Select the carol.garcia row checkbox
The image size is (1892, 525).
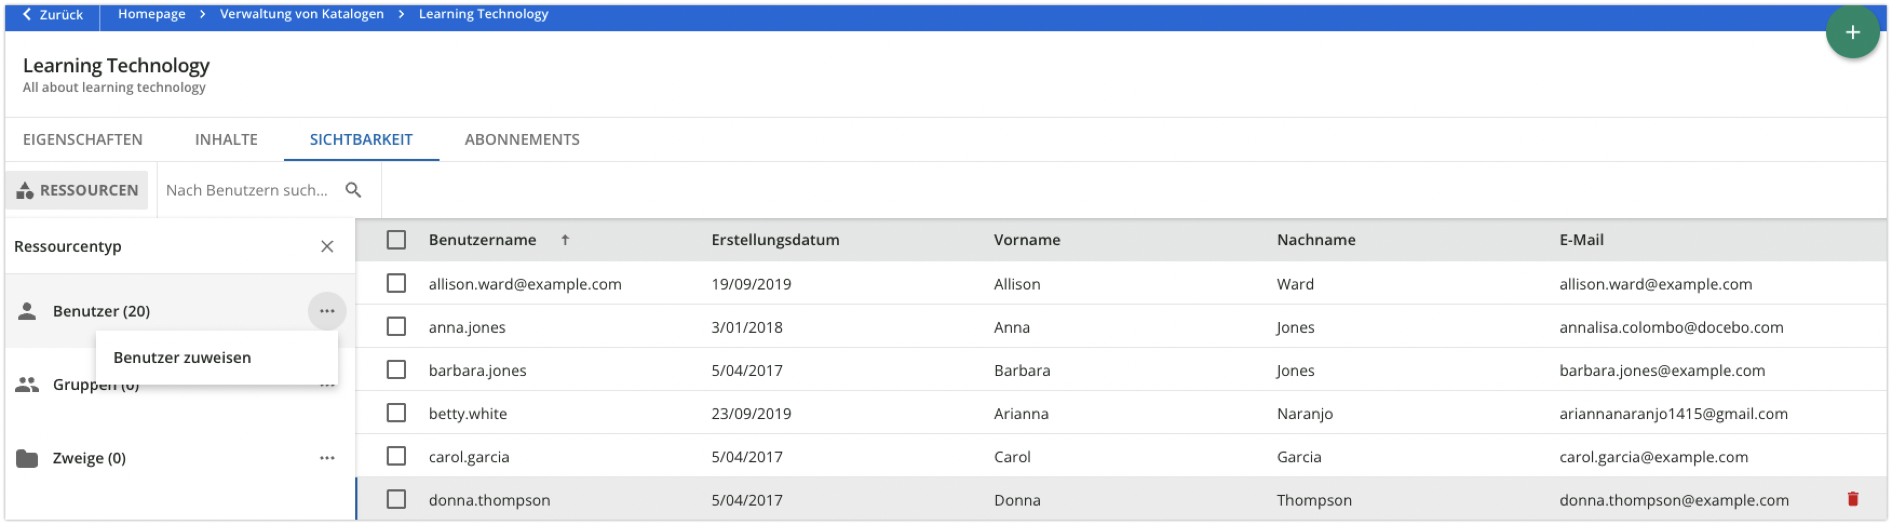tap(396, 456)
